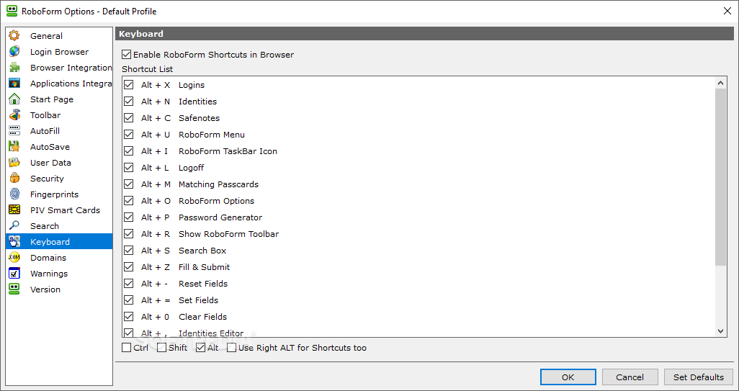Click the Applications Integration window icon

pos(14,84)
